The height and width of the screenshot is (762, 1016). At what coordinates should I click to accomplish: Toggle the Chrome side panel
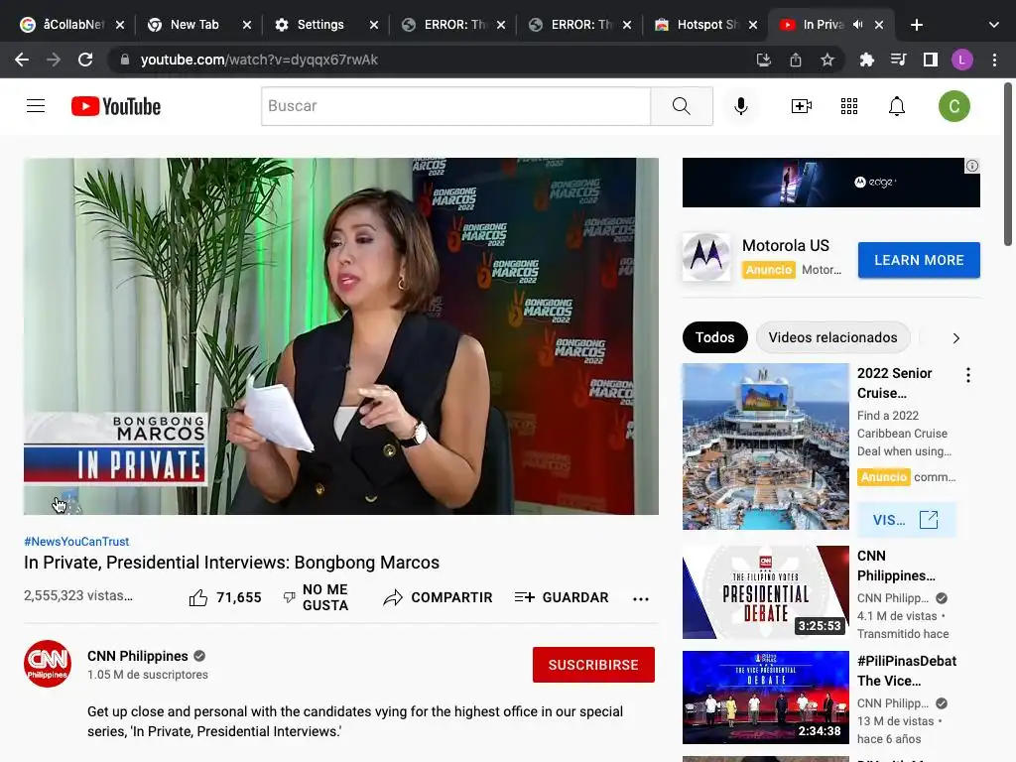(x=931, y=60)
